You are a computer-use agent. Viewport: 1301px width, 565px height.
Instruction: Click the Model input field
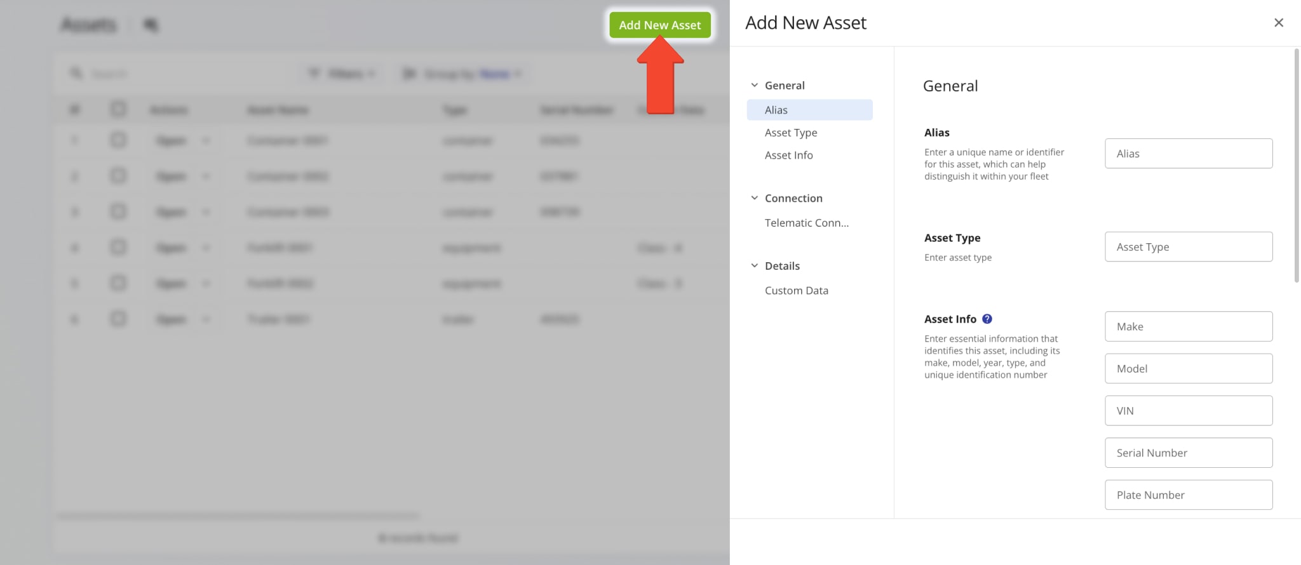1188,369
